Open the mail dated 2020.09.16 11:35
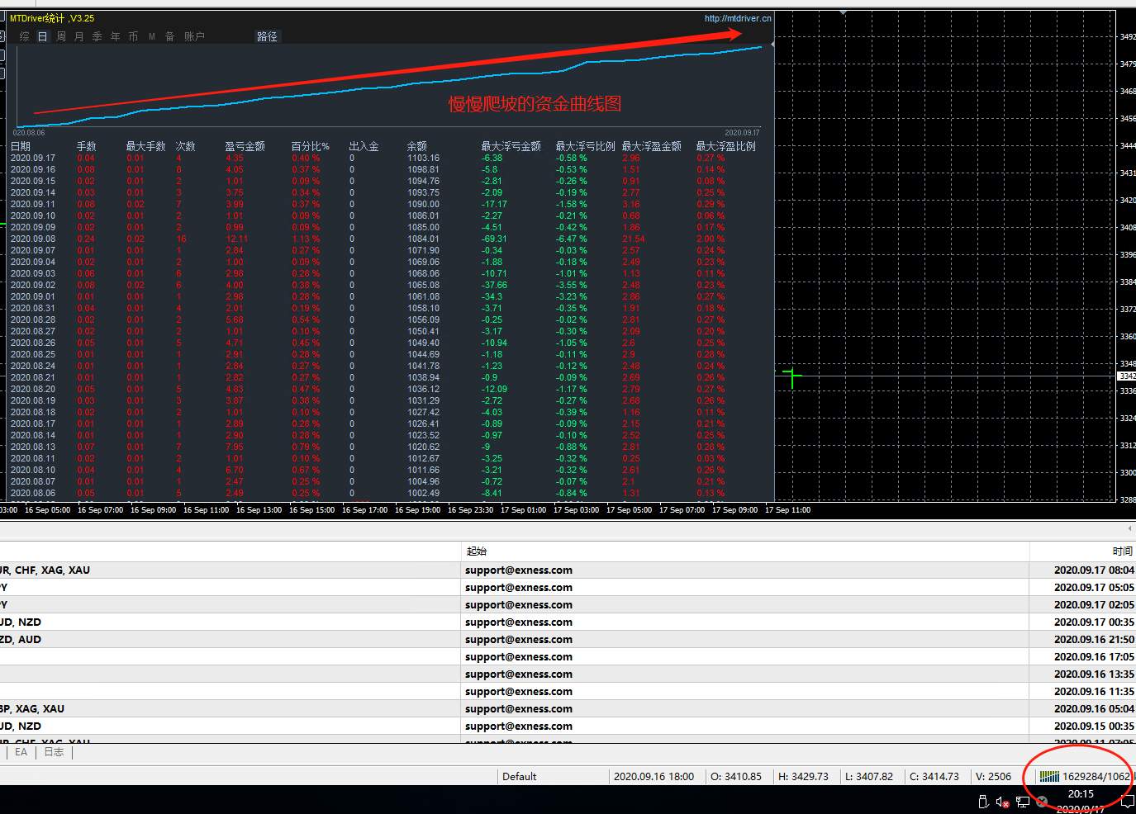1136x814 pixels. [568, 691]
